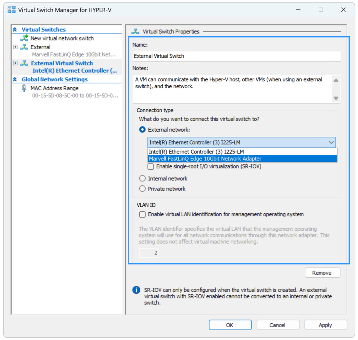Click the blue SR-IOV information icon
Screen dimensions: 358x340
point(136,290)
